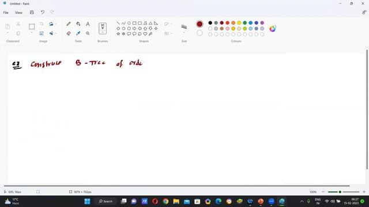Click the vertical canvas scrollbar
The image size is (369, 207).
click(x=367, y=109)
